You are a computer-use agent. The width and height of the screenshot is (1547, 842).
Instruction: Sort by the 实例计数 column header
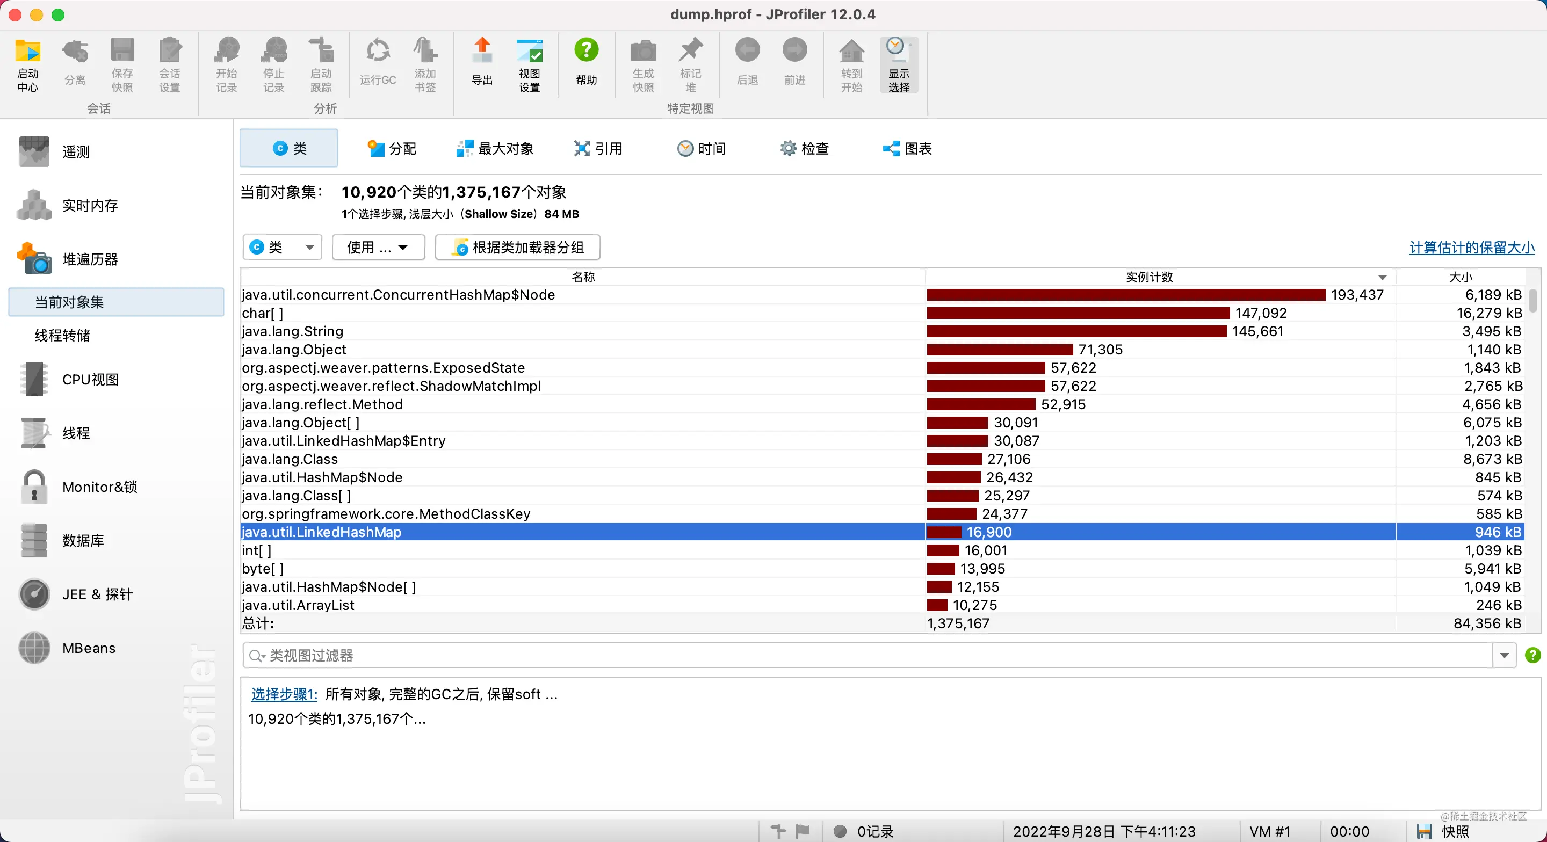(1149, 276)
